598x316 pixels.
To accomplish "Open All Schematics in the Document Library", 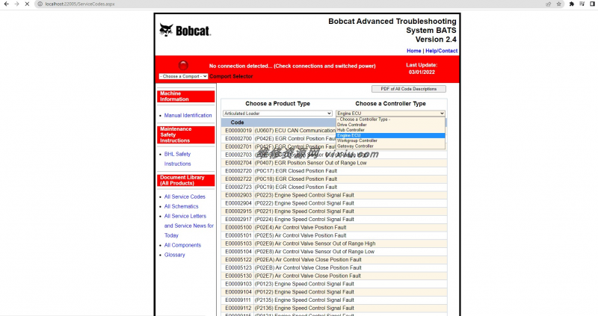I will (x=181, y=206).
